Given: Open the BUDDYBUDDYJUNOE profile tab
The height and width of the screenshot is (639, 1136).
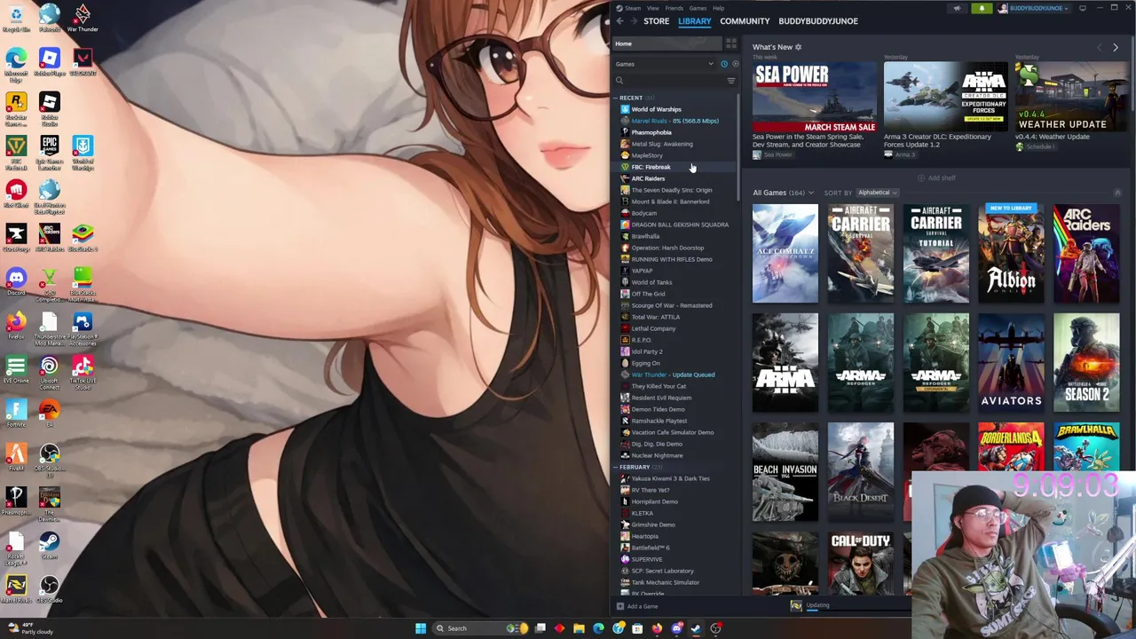Looking at the screenshot, I should tap(818, 21).
